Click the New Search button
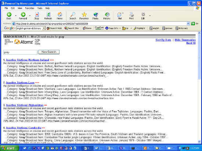This screenshot has height=151, width=202. point(49,52)
